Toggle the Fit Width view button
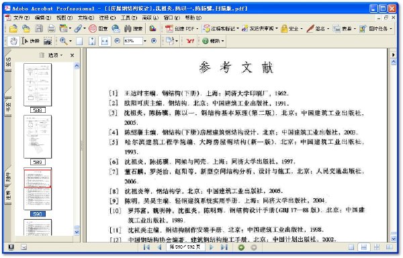The width and height of the screenshot is (403, 258). click(x=105, y=41)
